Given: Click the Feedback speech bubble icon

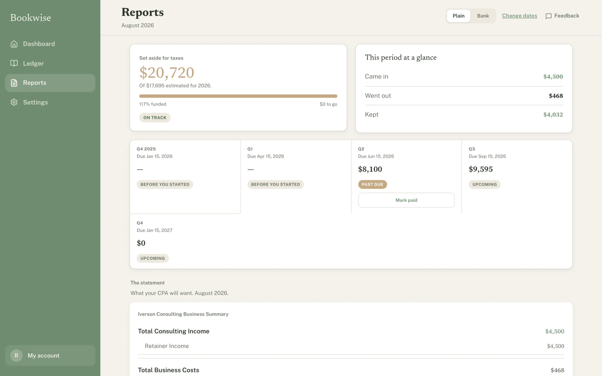Looking at the screenshot, I should coord(548,16).
